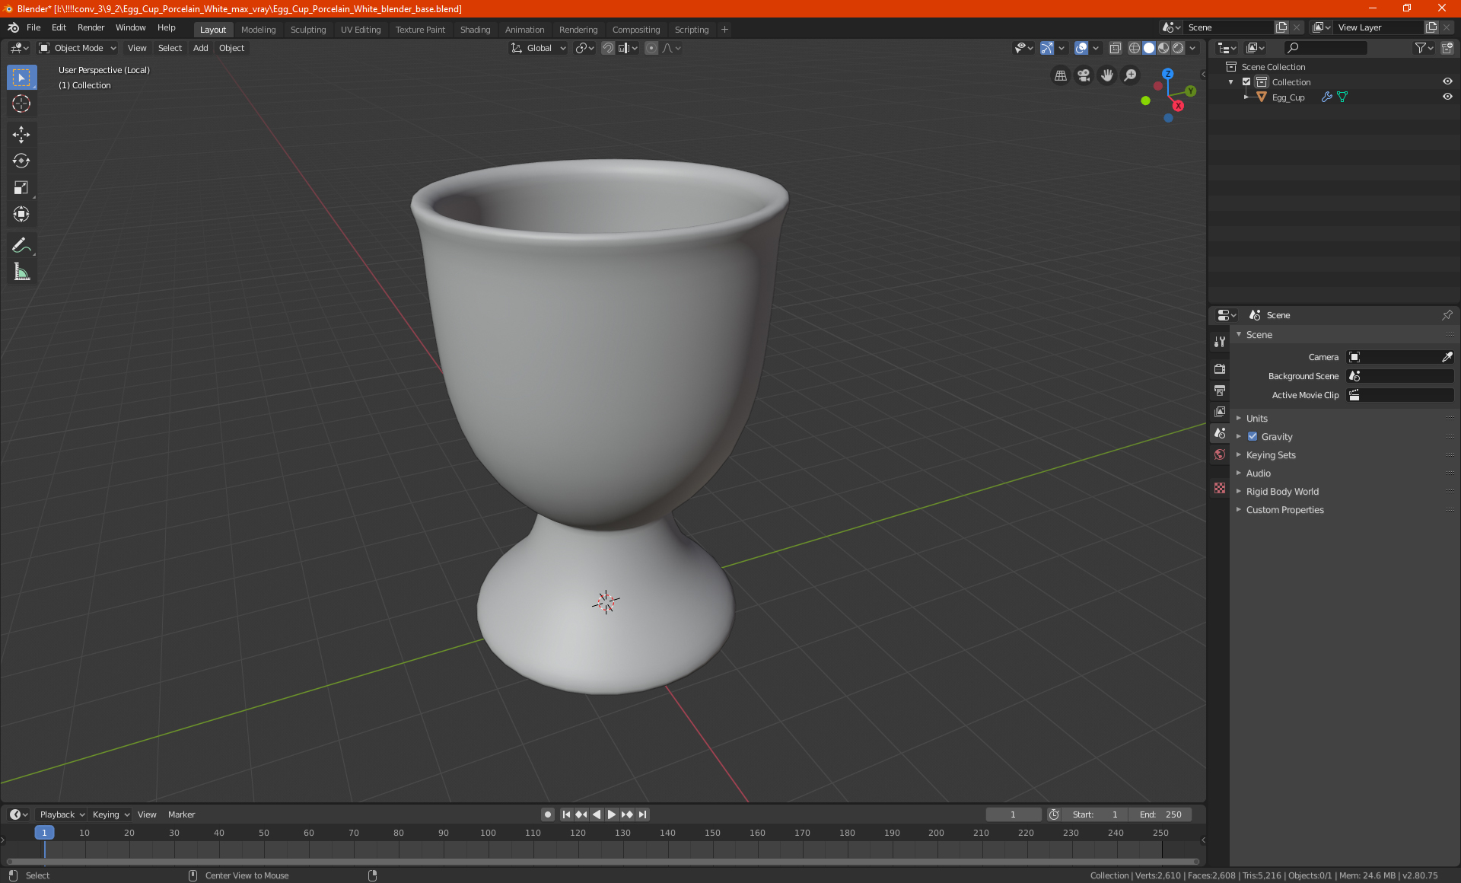This screenshot has height=883, width=1461.
Task: Hide the Egg_Cup object with eye icon
Action: pyautogui.click(x=1447, y=97)
